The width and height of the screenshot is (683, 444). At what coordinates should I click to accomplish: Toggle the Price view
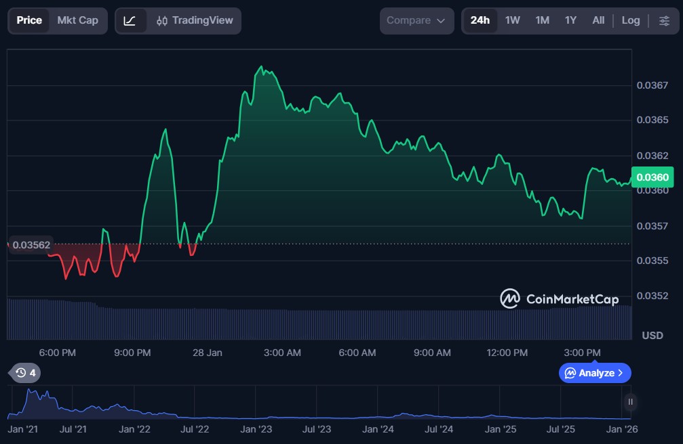pos(29,20)
